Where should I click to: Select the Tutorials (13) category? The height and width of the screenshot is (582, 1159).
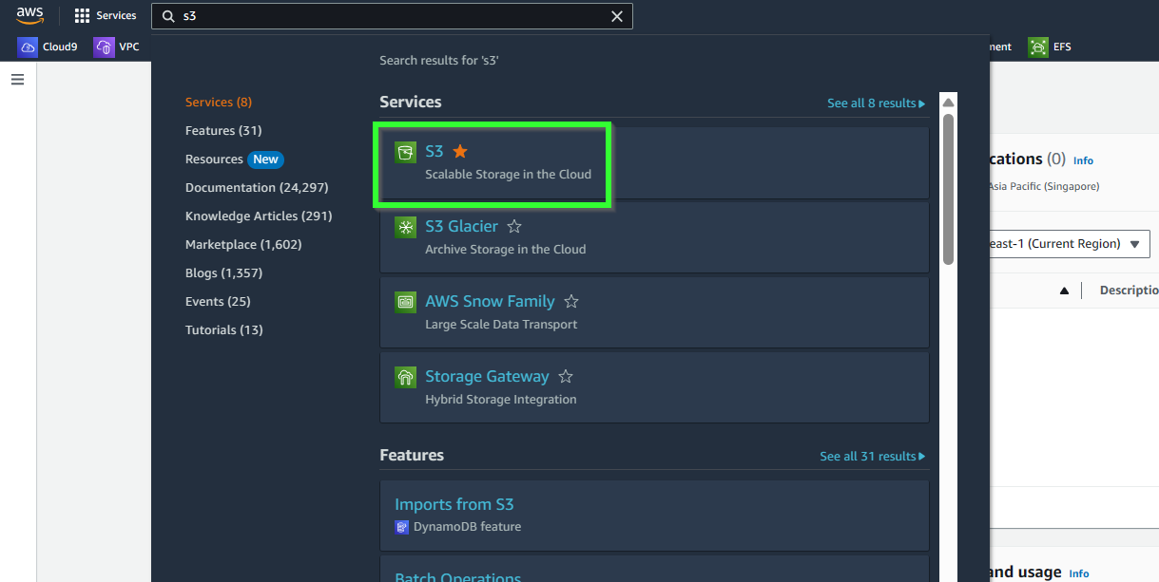(x=224, y=330)
